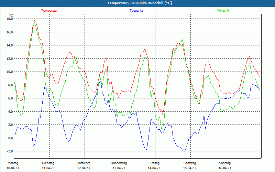This screenshot has height=172, width=275.
Task: Click the 4,0 y-axis value
Action: pos(10,111)
